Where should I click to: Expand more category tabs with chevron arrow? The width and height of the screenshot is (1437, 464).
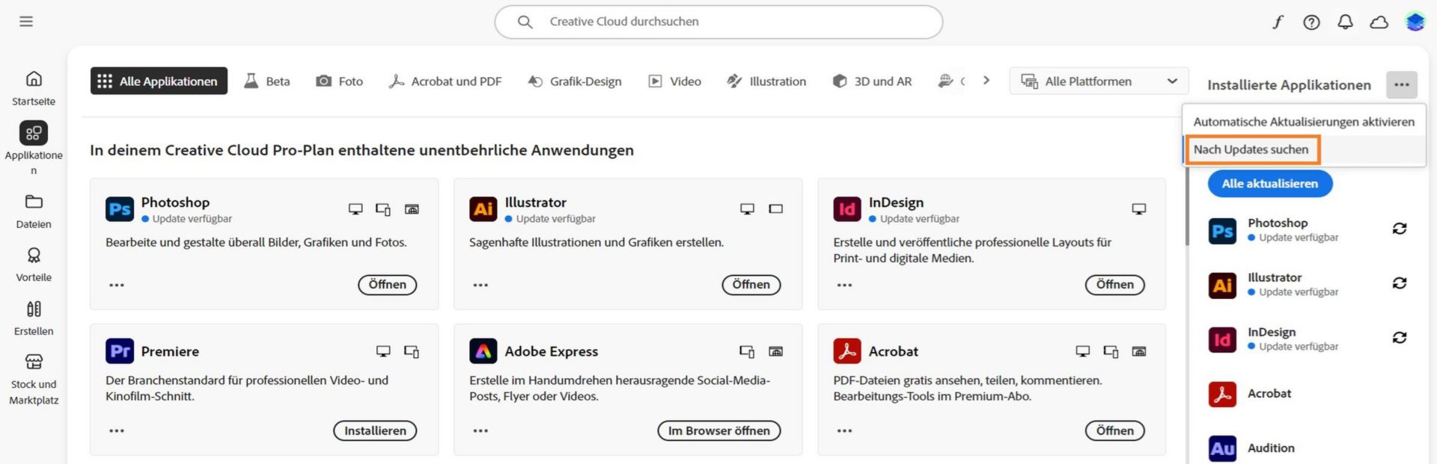coord(986,81)
